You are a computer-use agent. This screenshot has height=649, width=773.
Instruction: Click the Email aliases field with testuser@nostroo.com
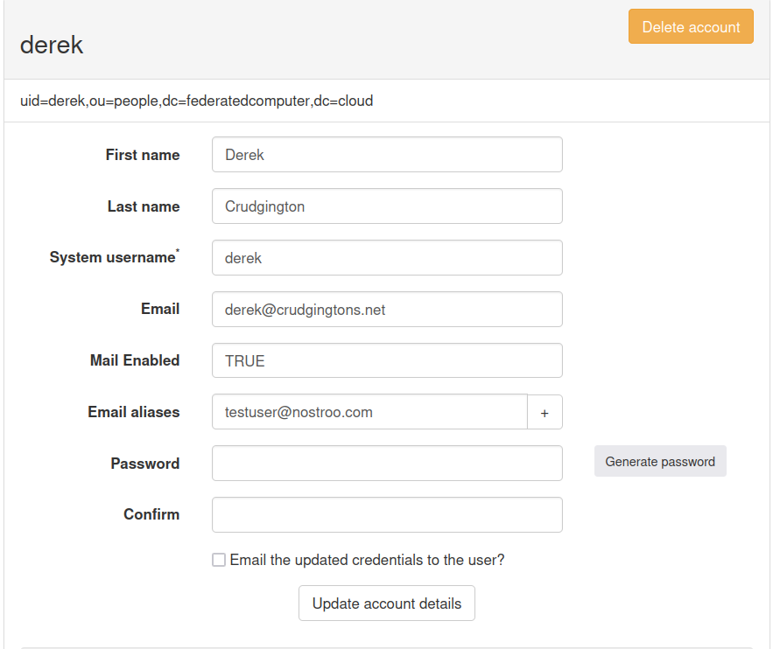[369, 413]
